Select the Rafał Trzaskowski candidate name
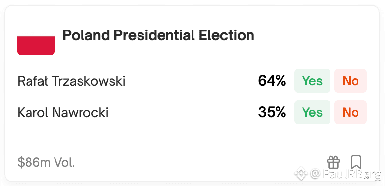Screen dimensions: 385x186 point(71,81)
